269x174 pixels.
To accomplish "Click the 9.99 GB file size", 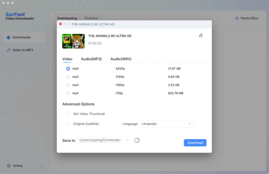I will pyautogui.click(x=174, y=77).
